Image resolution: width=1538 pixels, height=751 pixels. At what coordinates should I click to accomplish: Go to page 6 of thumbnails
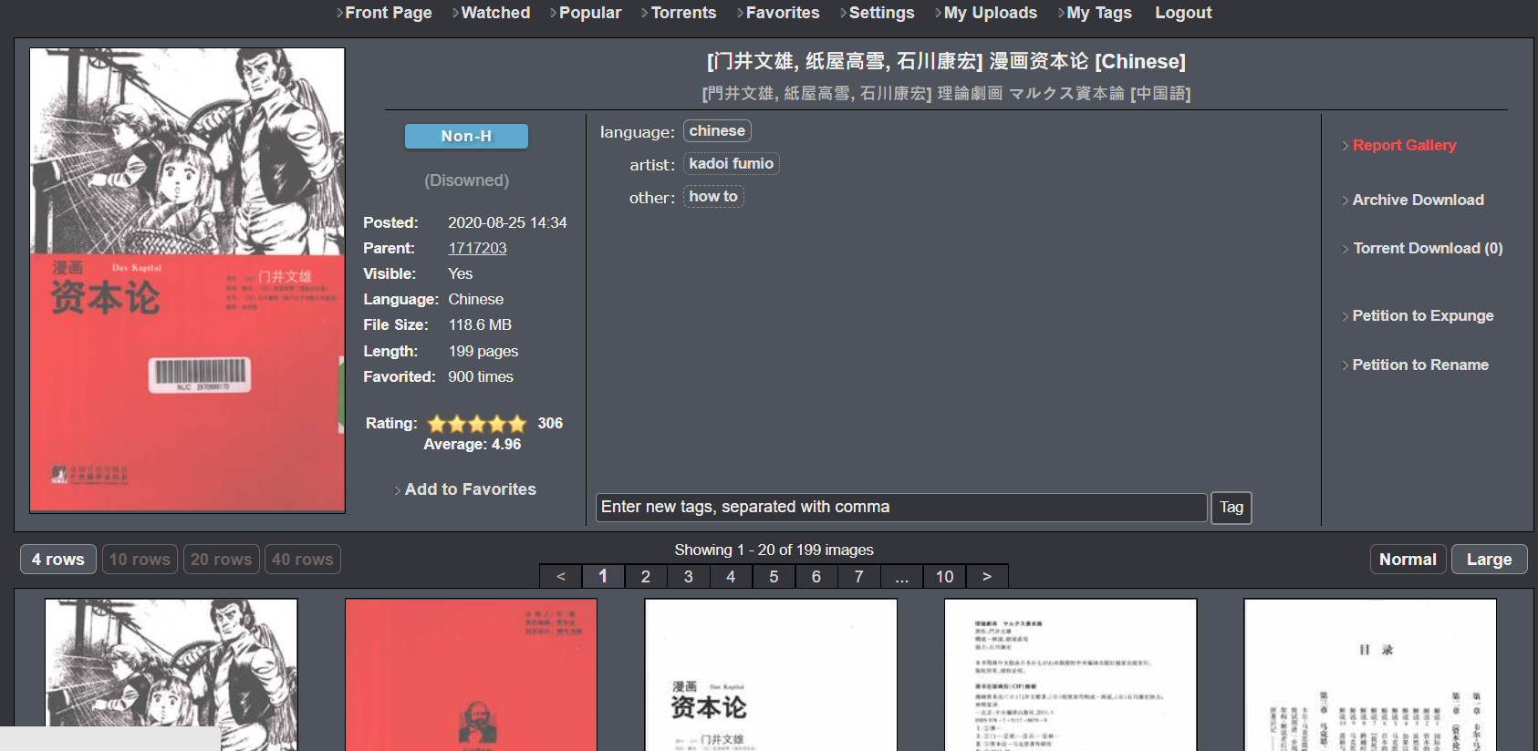click(816, 576)
